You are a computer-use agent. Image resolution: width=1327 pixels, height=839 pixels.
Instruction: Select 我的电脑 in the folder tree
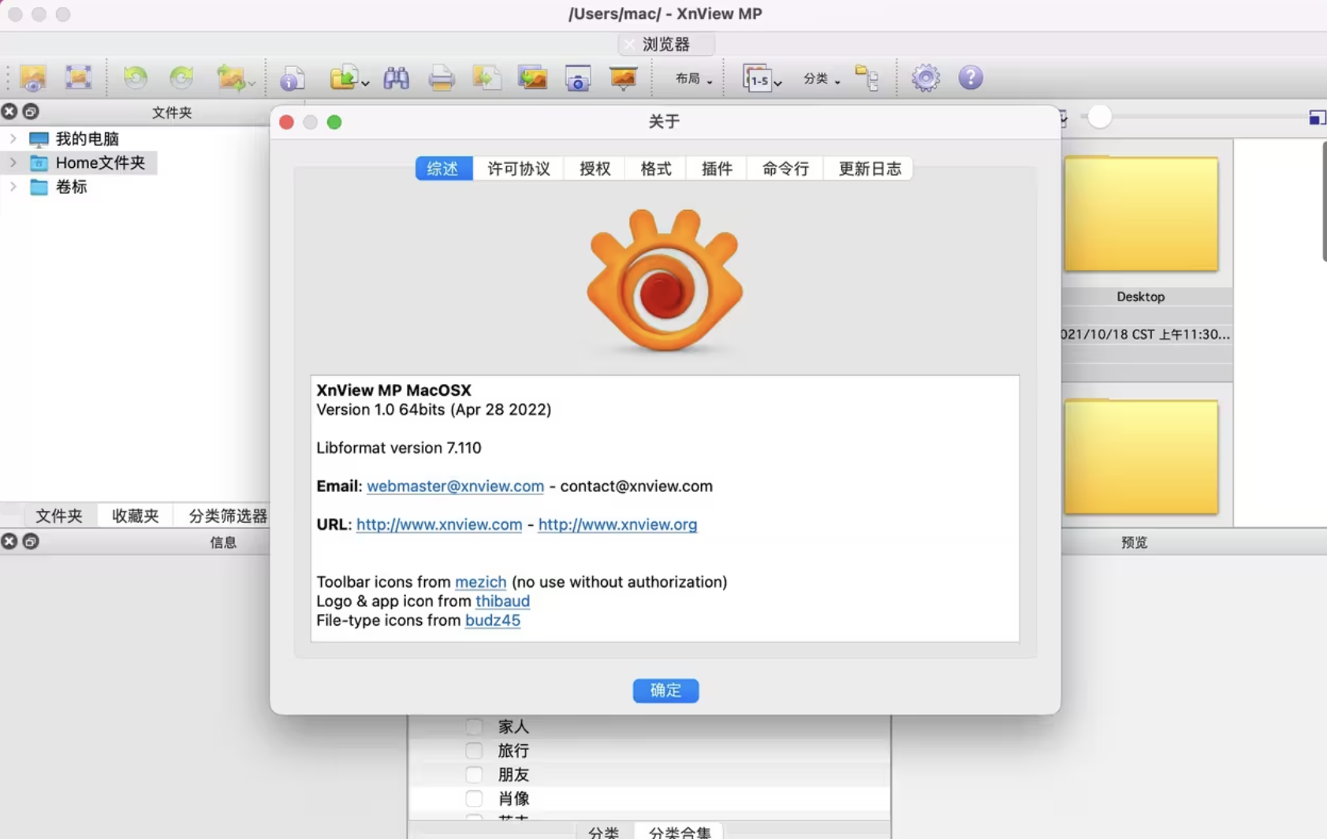click(x=87, y=139)
